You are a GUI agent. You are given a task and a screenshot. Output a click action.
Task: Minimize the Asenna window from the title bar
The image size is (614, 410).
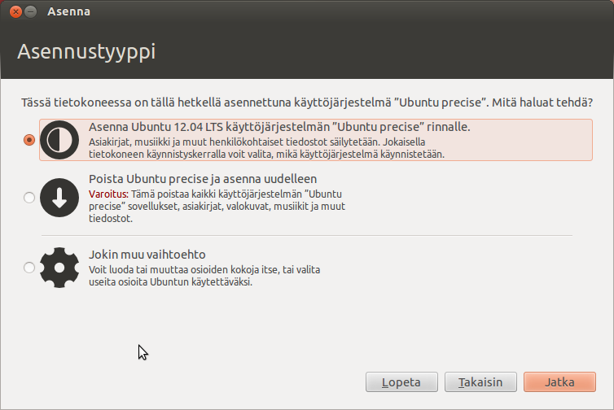click(x=30, y=12)
